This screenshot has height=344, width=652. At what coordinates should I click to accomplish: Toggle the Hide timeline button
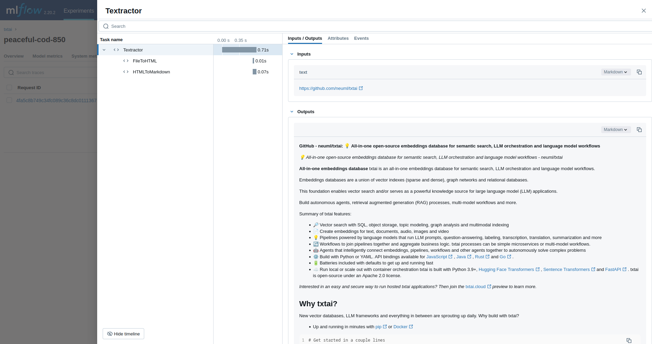(123, 333)
